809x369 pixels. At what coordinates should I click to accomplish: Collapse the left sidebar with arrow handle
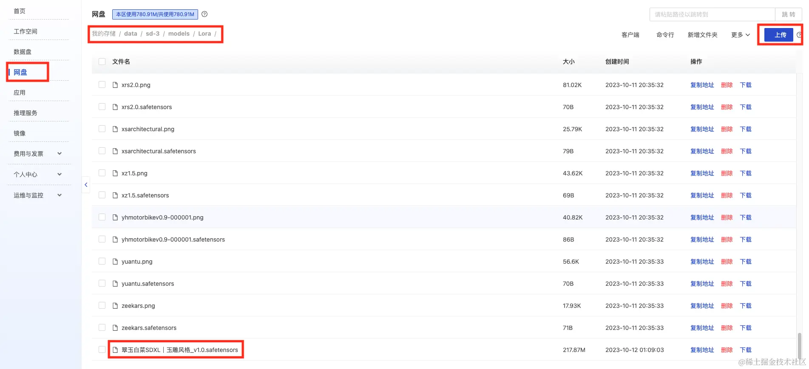(86, 185)
